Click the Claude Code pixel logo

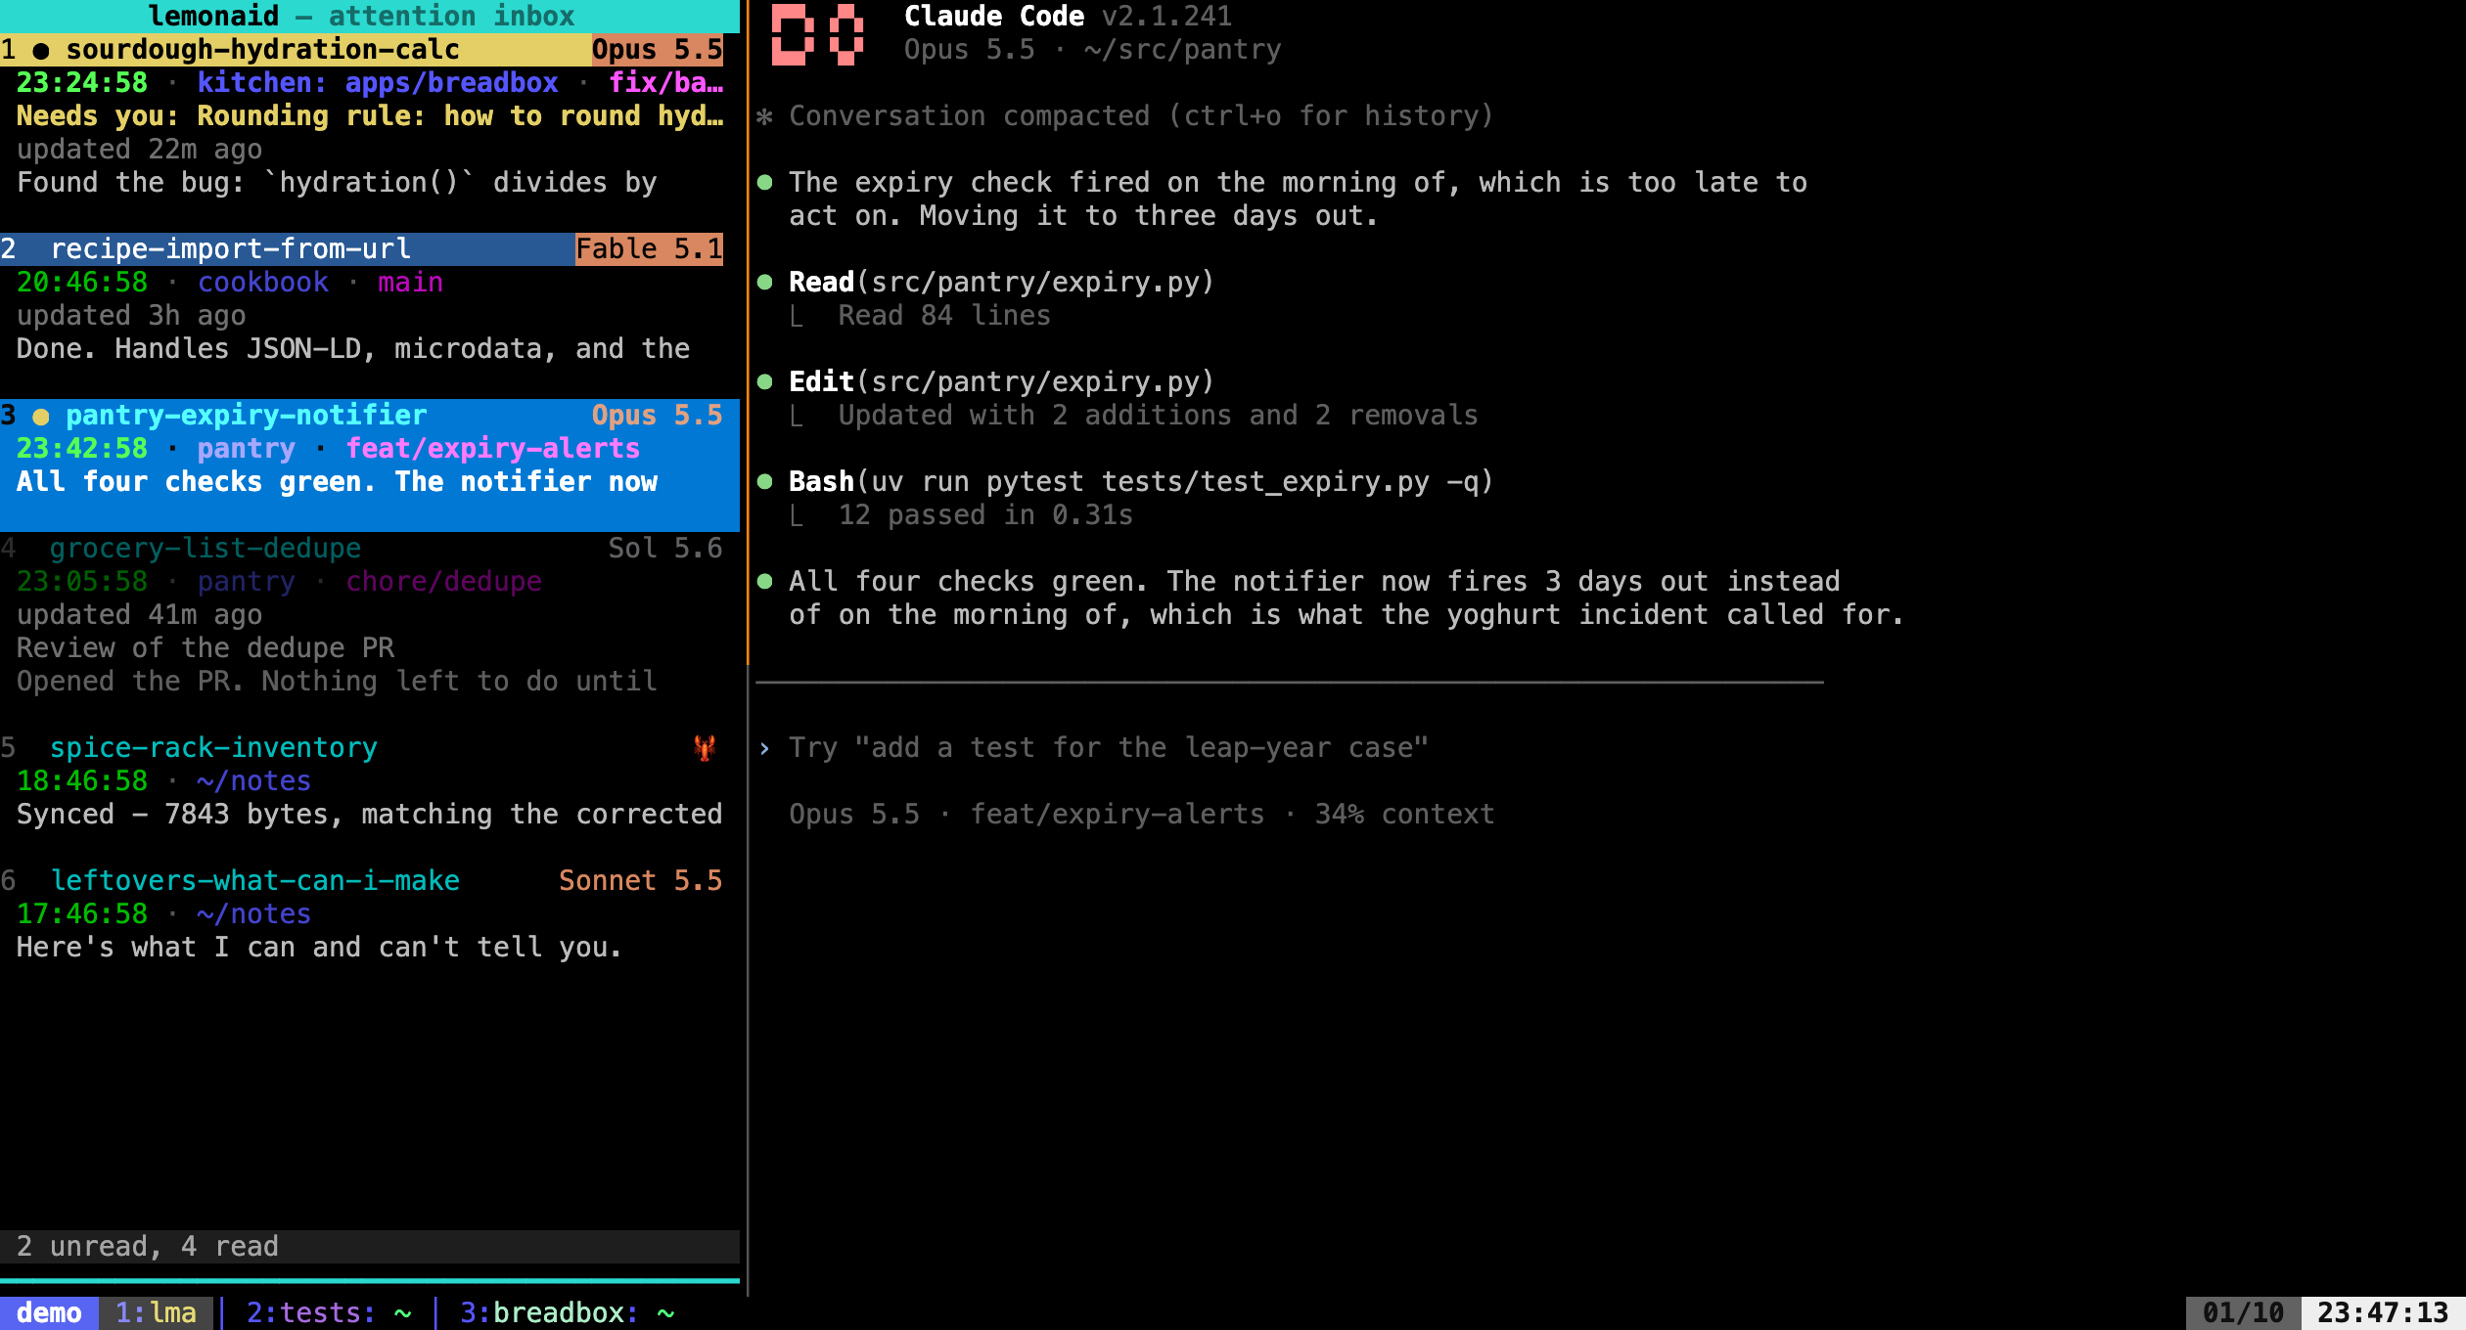(817, 34)
